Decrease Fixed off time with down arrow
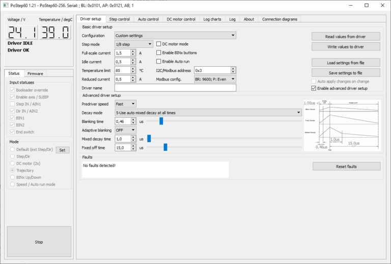The image size is (391, 264). click(x=133, y=149)
